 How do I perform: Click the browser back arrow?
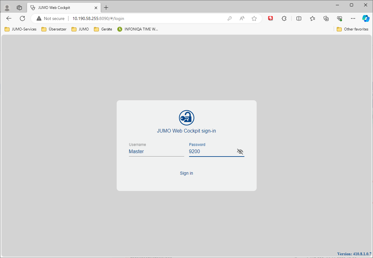click(9, 18)
